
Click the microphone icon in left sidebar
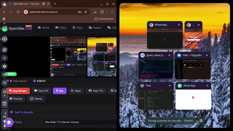[x=5, y=58]
